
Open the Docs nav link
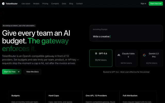point(64,4)
